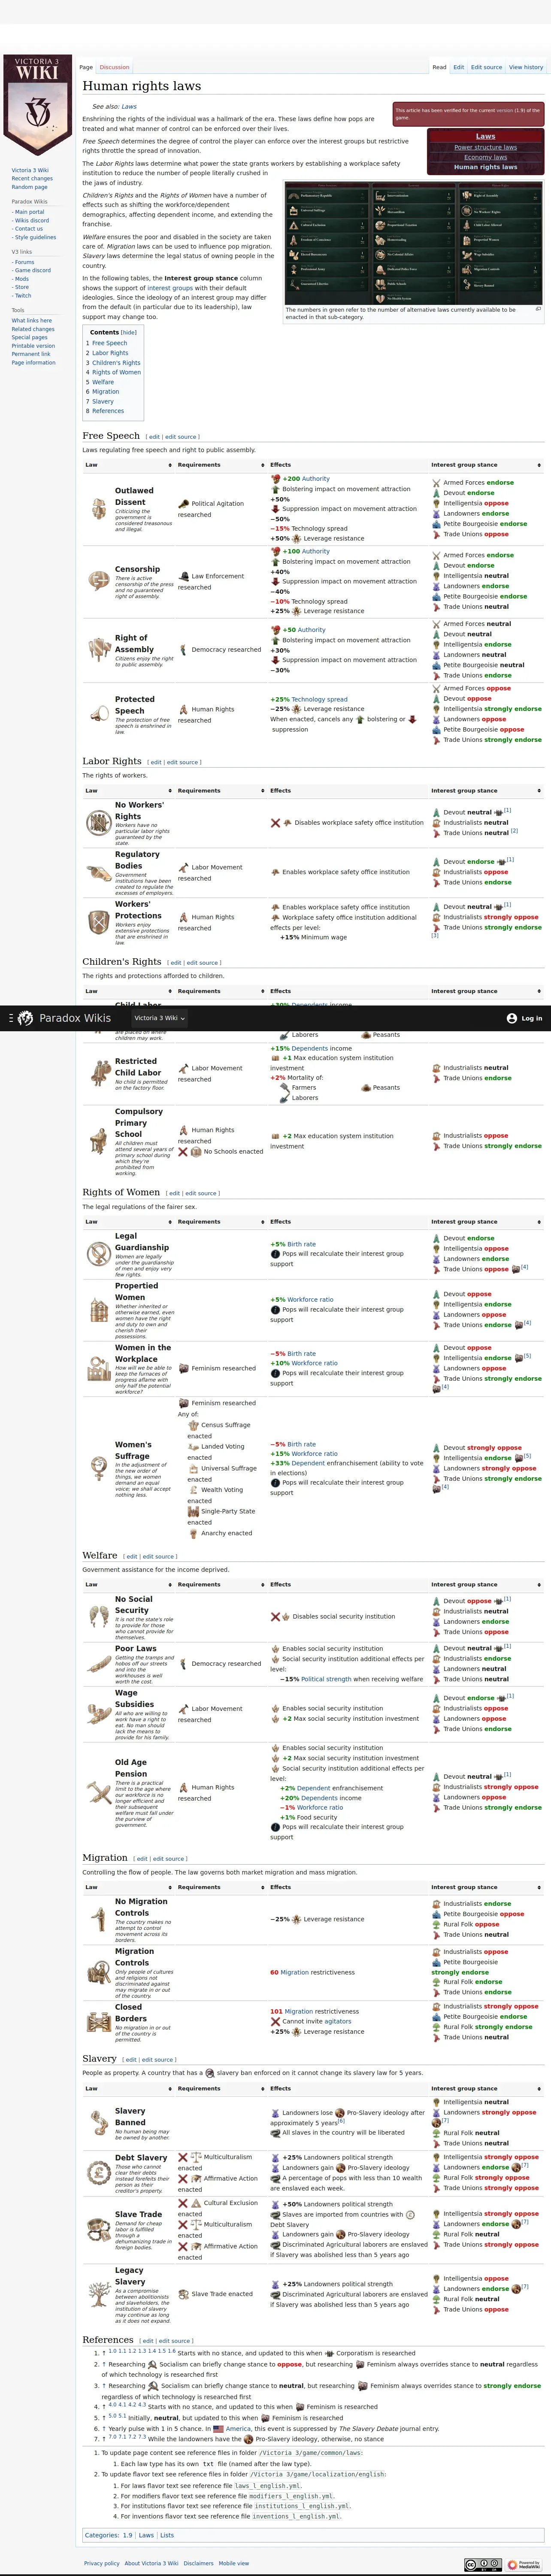Open Random page from the sidebar
The width and height of the screenshot is (551, 2576).
(x=30, y=187)
